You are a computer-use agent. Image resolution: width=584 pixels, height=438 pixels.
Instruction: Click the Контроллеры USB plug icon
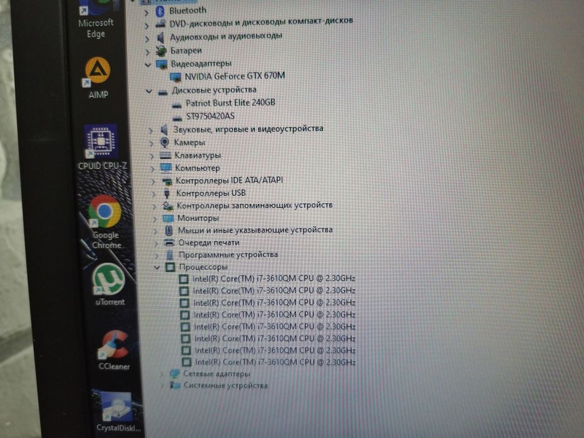click(x=167, y=193)
